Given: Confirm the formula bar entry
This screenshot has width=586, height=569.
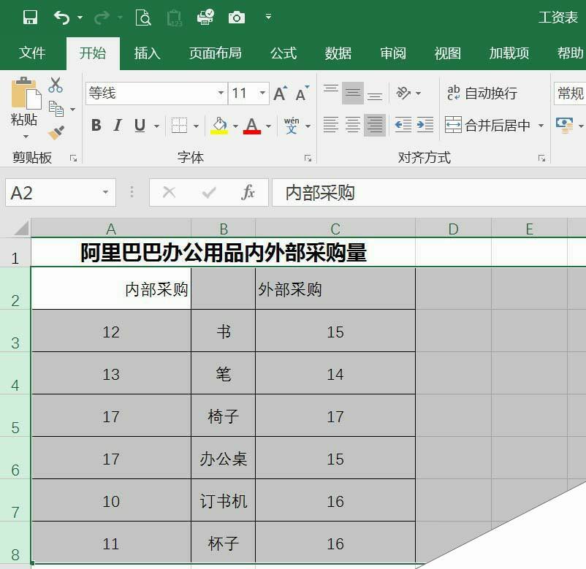Looking at the screenshot, I should [208, 192].
